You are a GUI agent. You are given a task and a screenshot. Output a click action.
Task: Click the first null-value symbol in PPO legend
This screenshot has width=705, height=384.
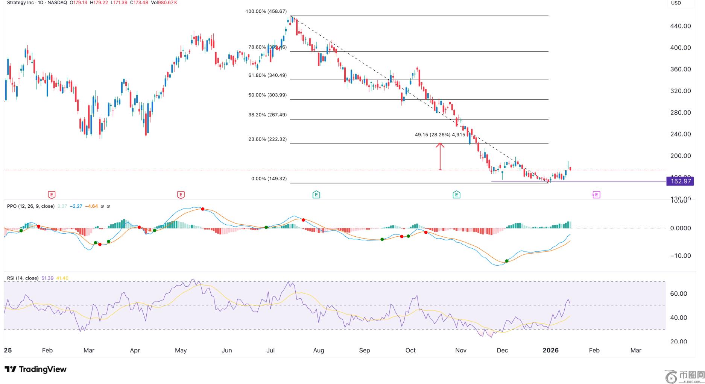point(103,206)
